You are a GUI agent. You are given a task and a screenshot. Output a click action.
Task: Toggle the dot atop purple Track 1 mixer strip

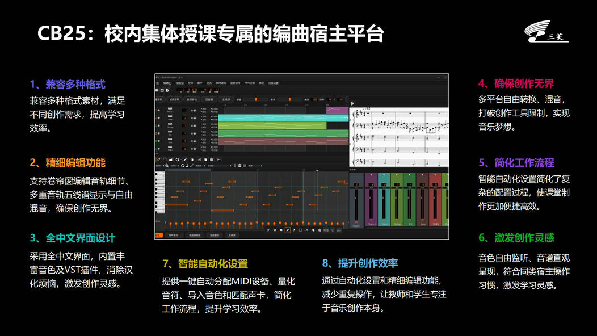coord(371,175)
